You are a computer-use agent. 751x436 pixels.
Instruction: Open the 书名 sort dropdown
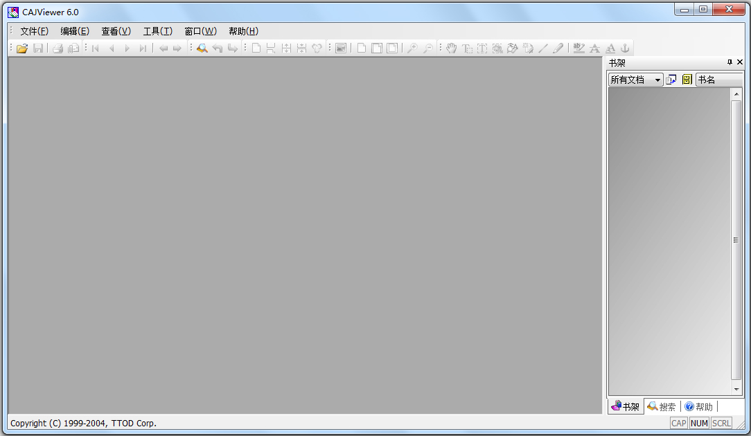(x=719, y=79)
